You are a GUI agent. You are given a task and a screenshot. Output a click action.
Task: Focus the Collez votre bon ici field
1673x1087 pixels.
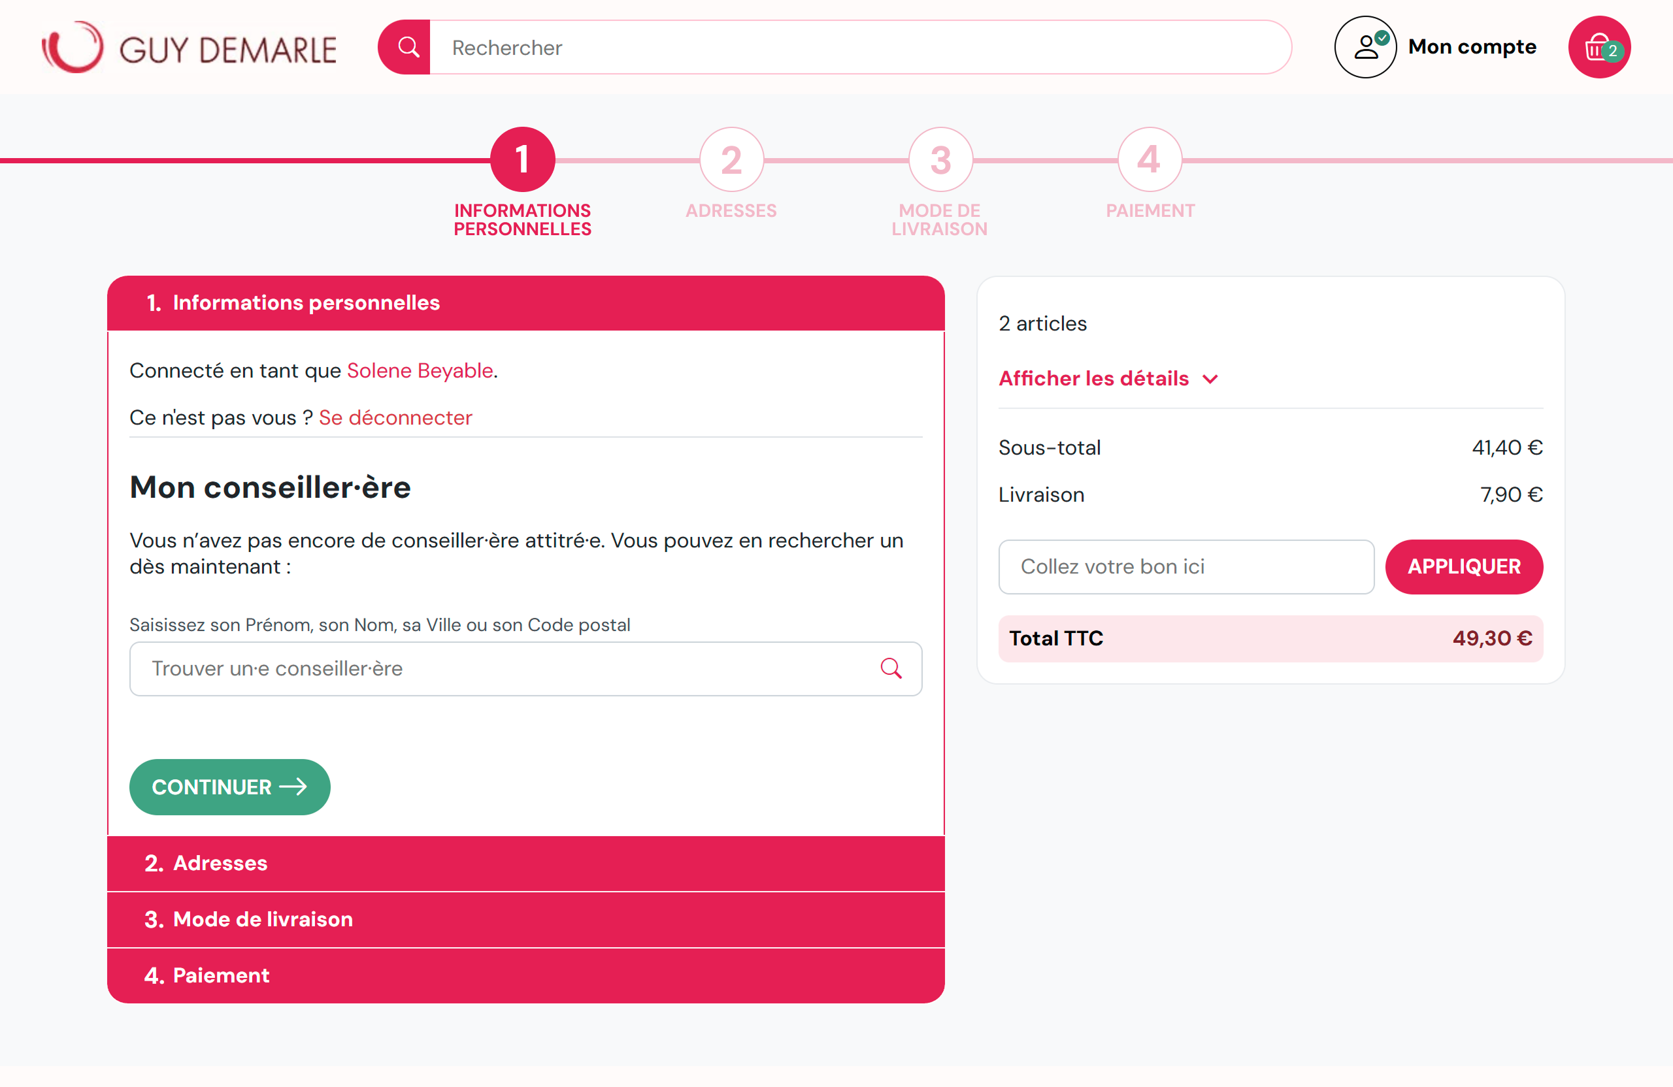click(x=1185, y=567)
